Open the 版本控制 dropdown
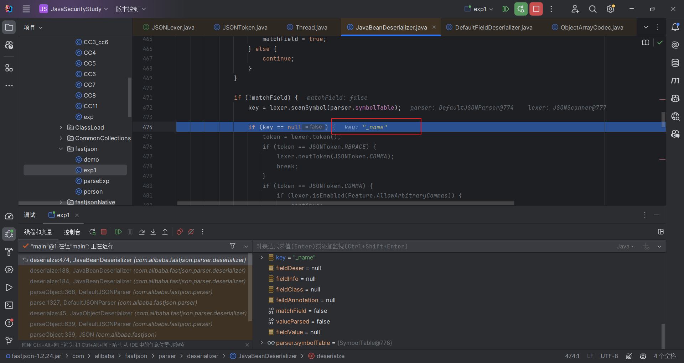 tap(131, 9)
